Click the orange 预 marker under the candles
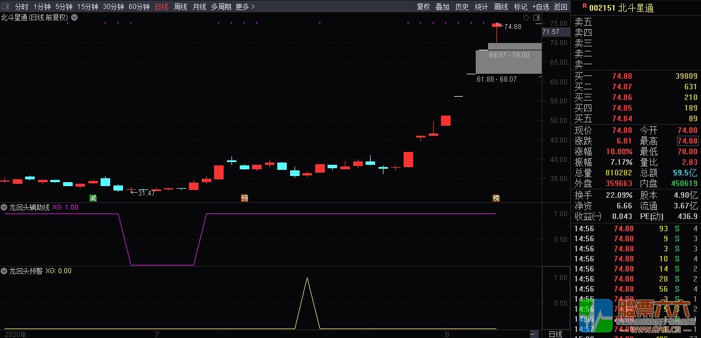Viewport: 701px width, 338px height. (244, 198)
